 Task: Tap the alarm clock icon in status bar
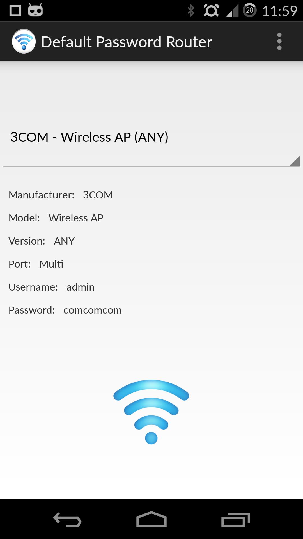pyautogui.click(x=211, y=10)
